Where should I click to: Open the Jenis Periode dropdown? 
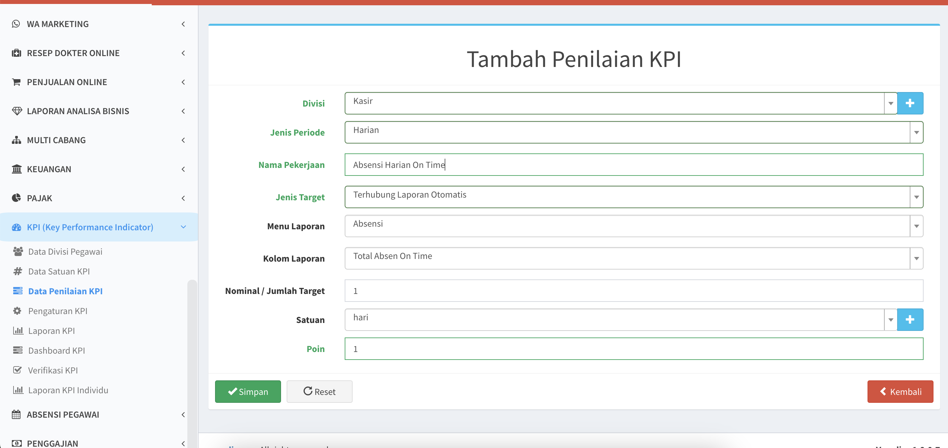634,132
